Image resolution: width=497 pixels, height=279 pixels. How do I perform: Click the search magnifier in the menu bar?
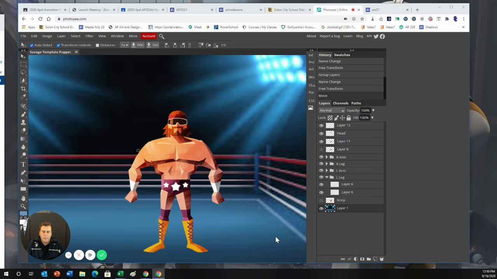coord(162,36)
